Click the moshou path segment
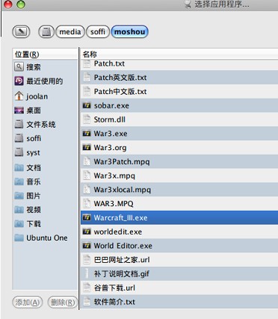Viewport: 278px width, 319px height. 129,31
